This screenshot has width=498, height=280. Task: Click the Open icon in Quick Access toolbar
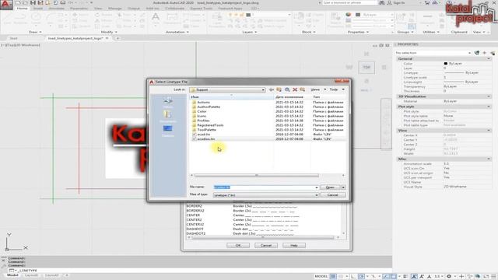pyautogui.click(x=25, y=3)
